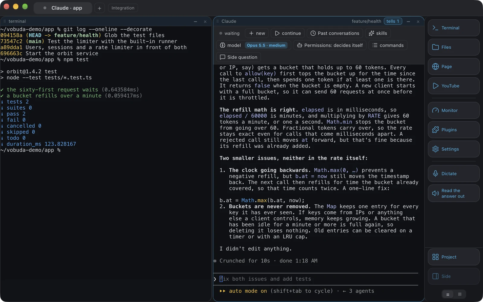The height and width of the screenshot is (302, 483).
Task: Change Permissions: decides itself setting
Action: (330, 45)
